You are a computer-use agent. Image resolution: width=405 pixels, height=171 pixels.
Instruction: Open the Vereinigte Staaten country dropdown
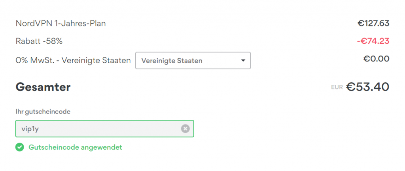pyautogui.click(x=193, y=61)
